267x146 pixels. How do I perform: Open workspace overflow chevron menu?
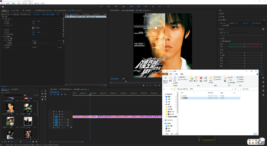(x=168, y=6)
